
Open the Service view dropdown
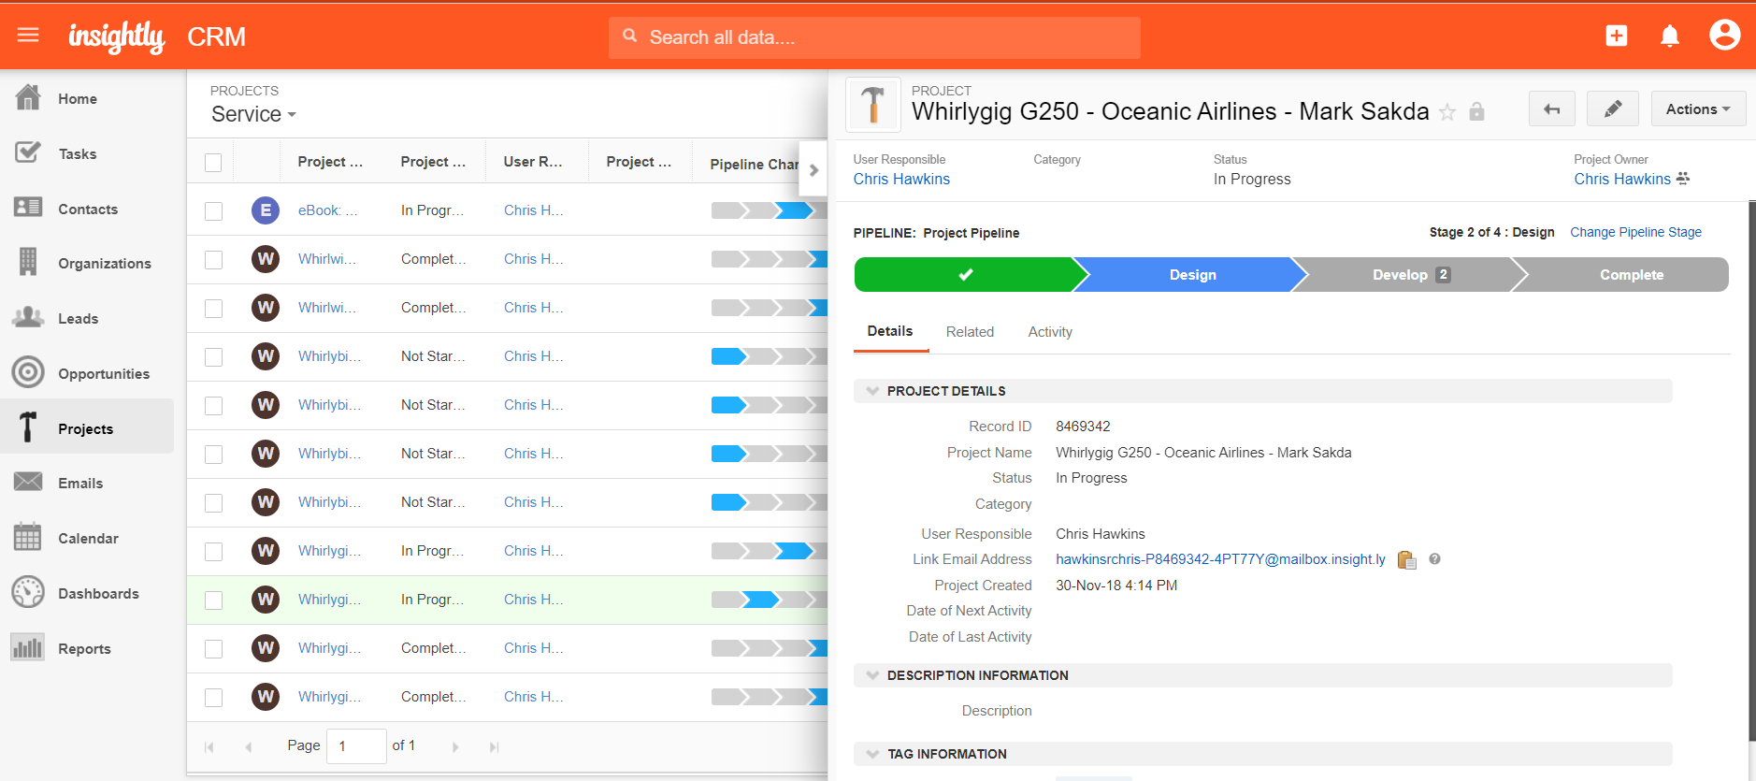(x=253, y=114)
